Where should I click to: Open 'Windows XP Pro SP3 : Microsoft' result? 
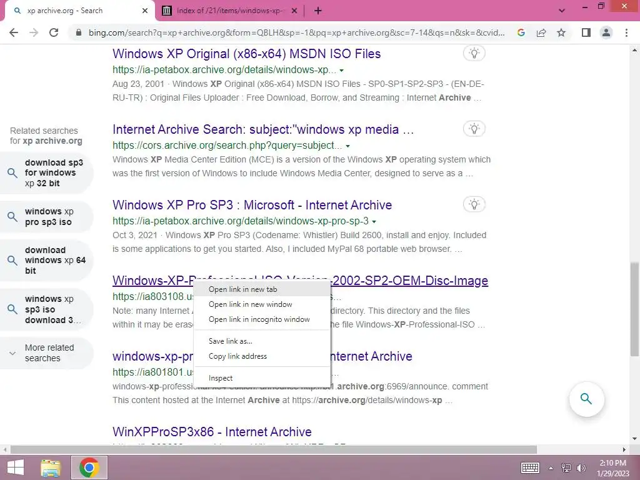252,205
